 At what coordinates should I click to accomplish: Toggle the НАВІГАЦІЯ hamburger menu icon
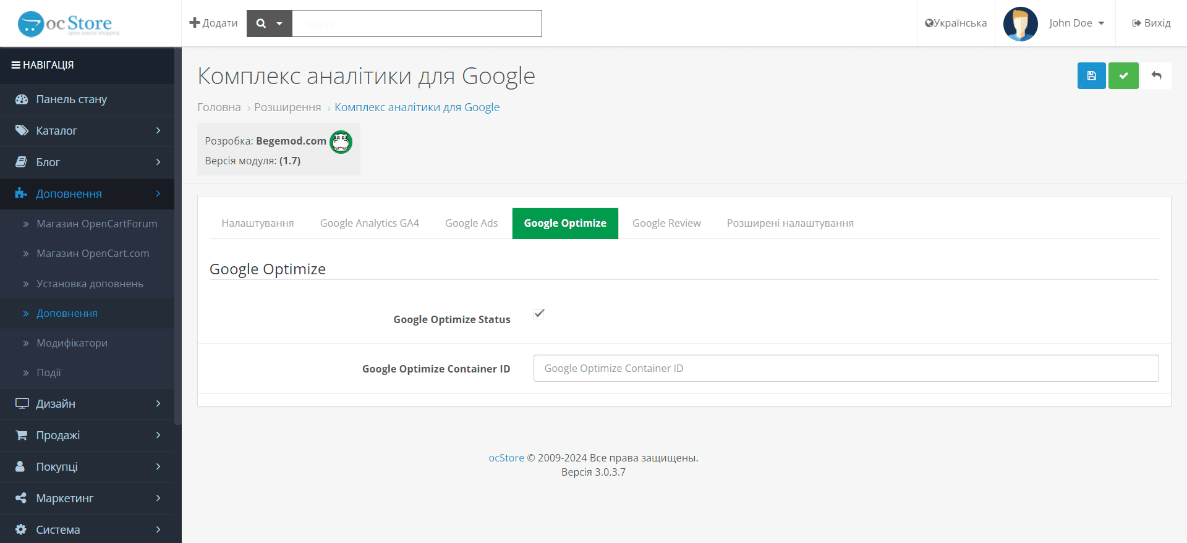[16, 65]
